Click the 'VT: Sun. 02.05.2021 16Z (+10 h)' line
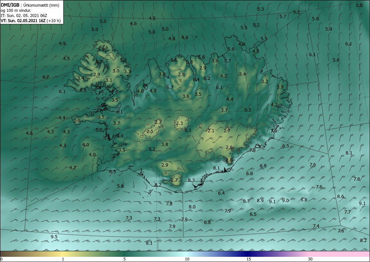Screen dimensions: 370x262 tap(31, 21)
